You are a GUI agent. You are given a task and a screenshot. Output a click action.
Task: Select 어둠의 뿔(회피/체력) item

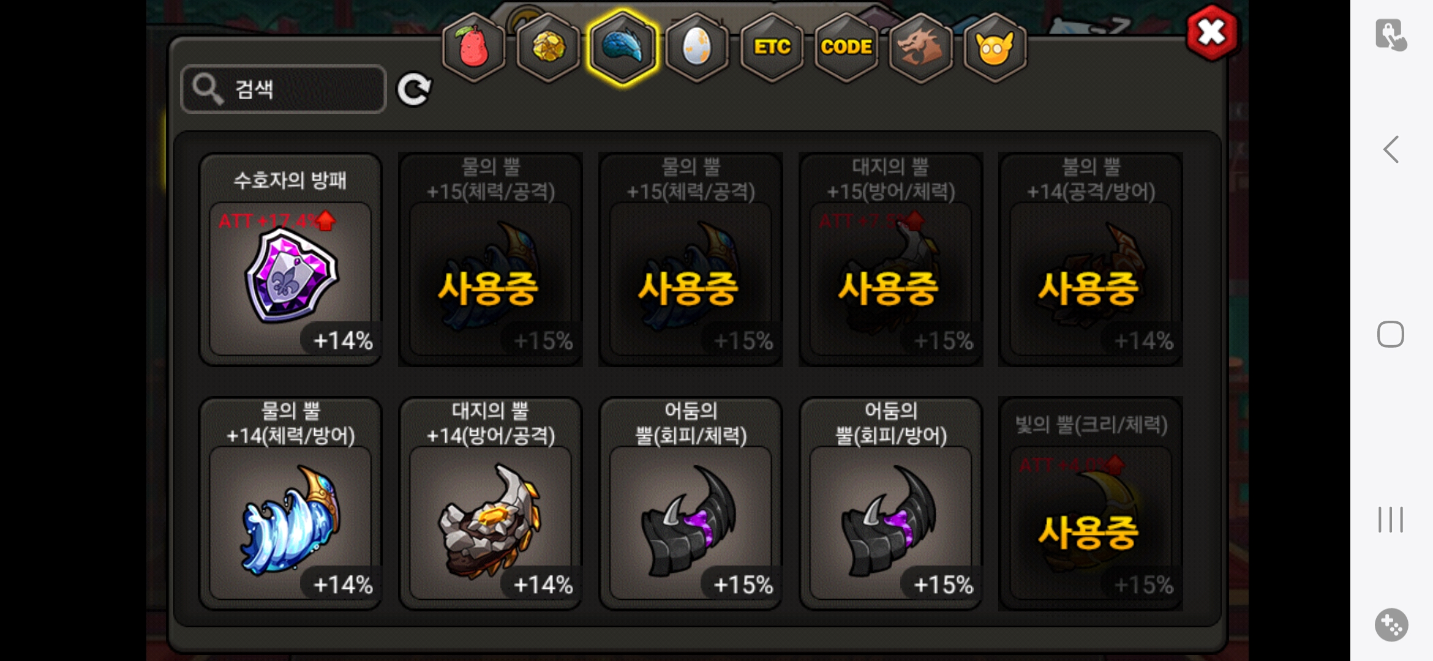click(x=691, y=504)
